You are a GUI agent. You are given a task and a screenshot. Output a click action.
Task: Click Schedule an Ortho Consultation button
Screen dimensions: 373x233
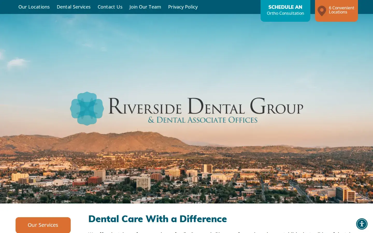[285, 10]
